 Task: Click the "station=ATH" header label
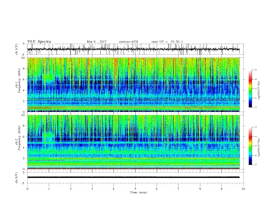(128, 42)
